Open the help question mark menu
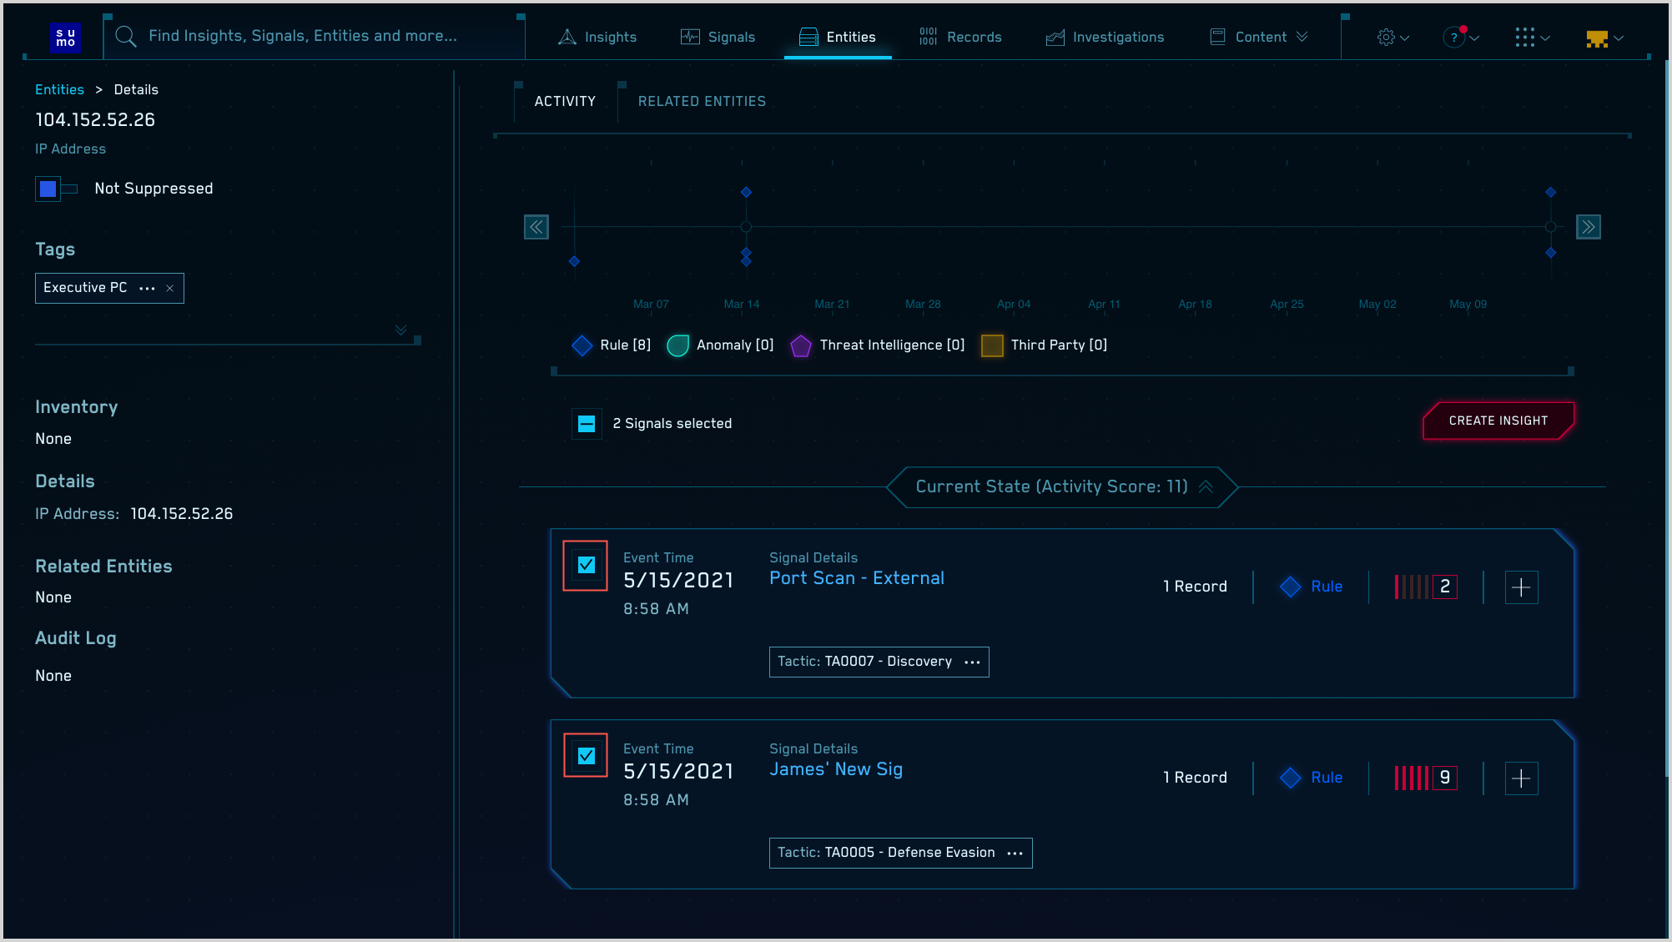The image size is (1672, 942). (x=1454, y=38)
